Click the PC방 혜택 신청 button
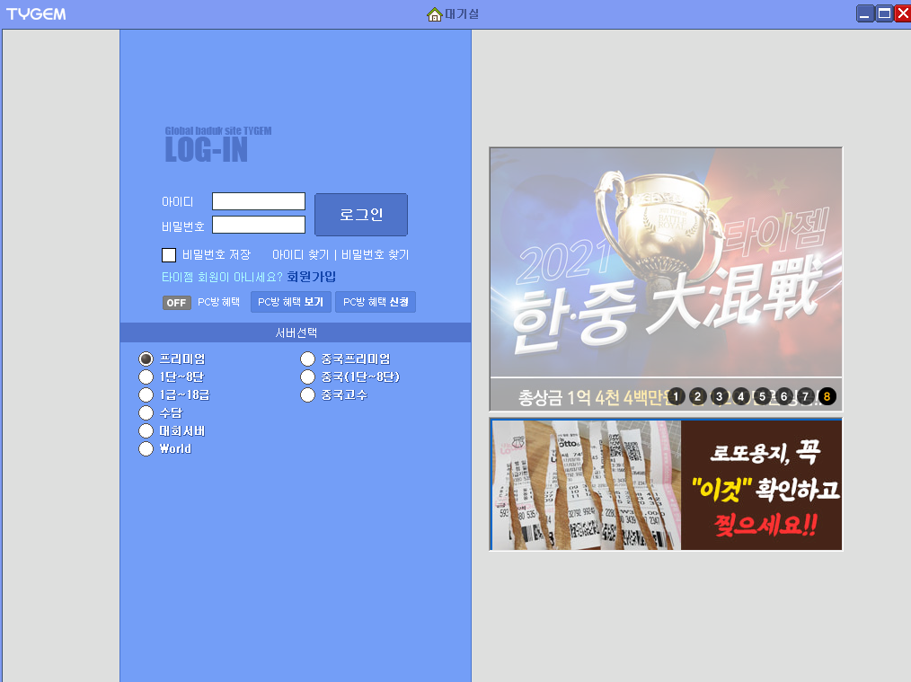The image size is (911, 682). [376, 302]
